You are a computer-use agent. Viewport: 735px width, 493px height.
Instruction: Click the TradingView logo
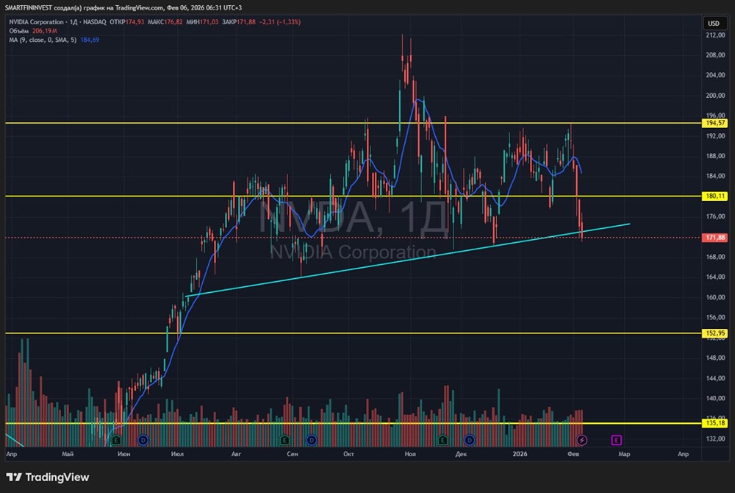tap(47, 477)
